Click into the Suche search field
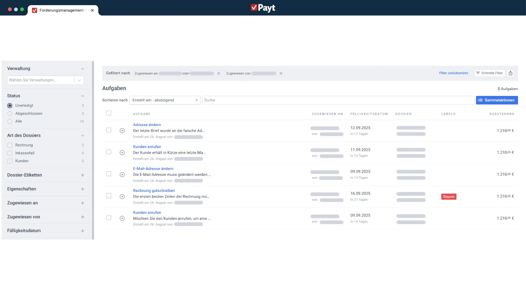Viewport: 526px width, 295px height. [338, 100]
